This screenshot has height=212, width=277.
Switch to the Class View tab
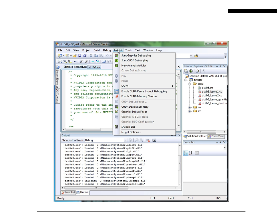[216, 136]
